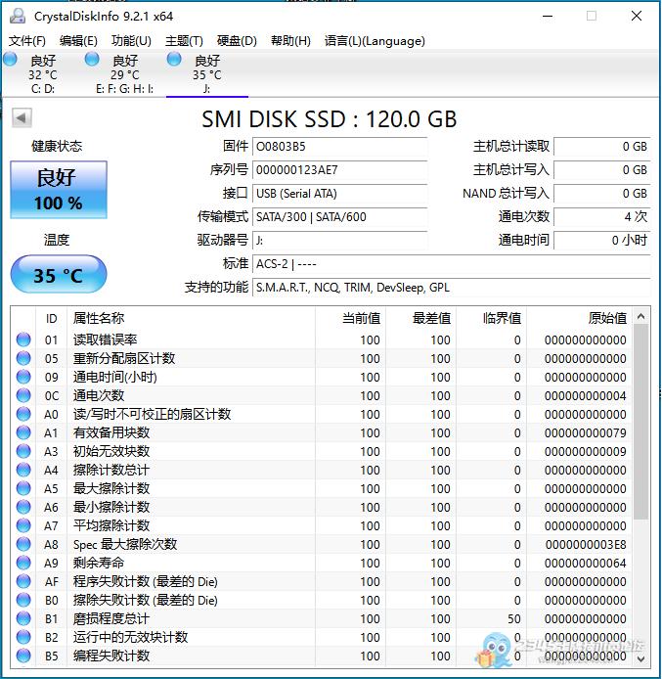This screenshot has width=662, height=679.
Task: Click the attribute list vertical scrollbar thumb
Action: [640, 422]
